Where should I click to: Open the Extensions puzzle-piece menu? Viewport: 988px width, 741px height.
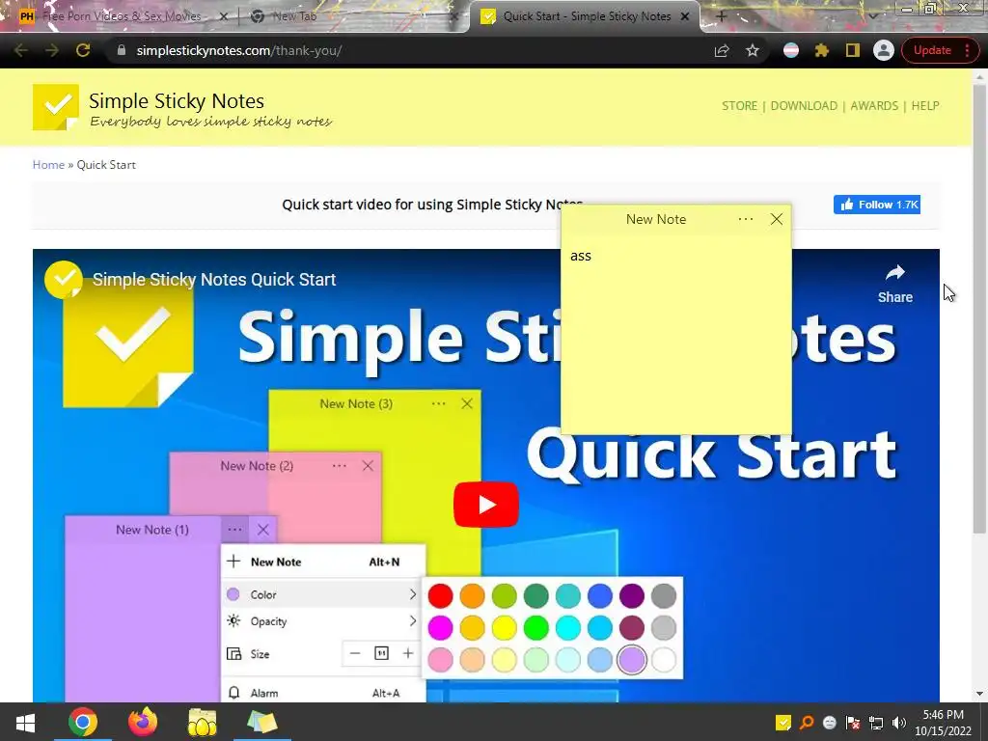[x=822, y=50]
